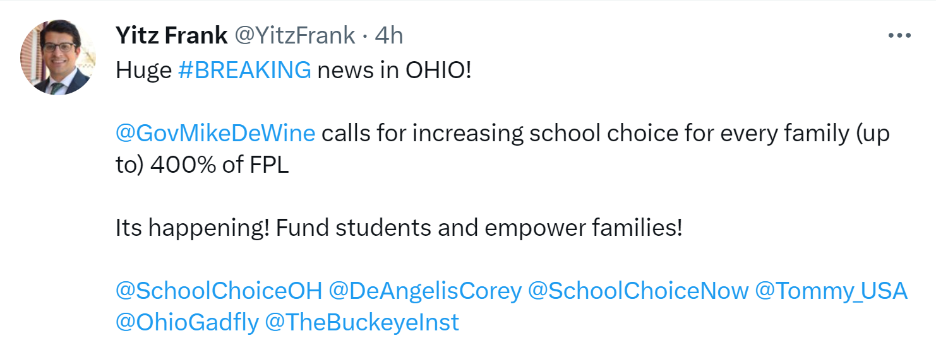936x355 pixels.
Task: View the @OhioGadfly mention
Action: click(x=187, y=322)
